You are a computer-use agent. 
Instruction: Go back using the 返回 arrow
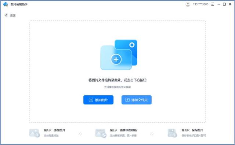[x=6, y=15]
